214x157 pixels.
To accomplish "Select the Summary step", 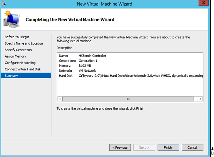I will (x=11, y=76).
